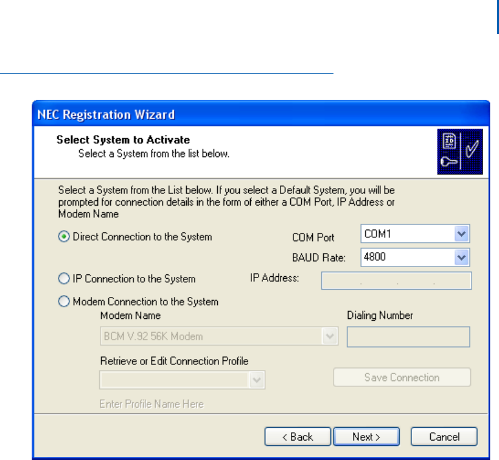Expand the Connection Profile dropdown arrow

[x=257, y=380]
